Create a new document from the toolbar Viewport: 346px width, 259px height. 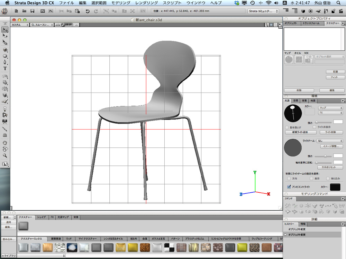(x=16, y=11)
